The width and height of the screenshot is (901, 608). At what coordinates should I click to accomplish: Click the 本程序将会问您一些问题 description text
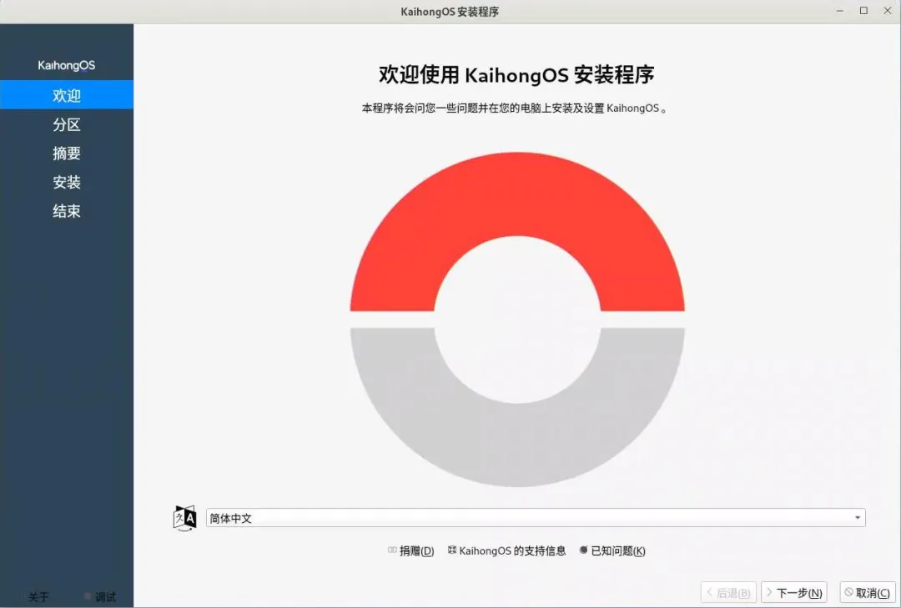click(x=514, y=108)
